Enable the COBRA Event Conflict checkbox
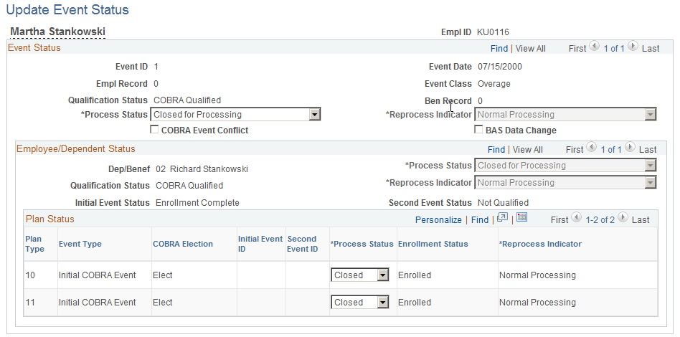 click(154, 129)
